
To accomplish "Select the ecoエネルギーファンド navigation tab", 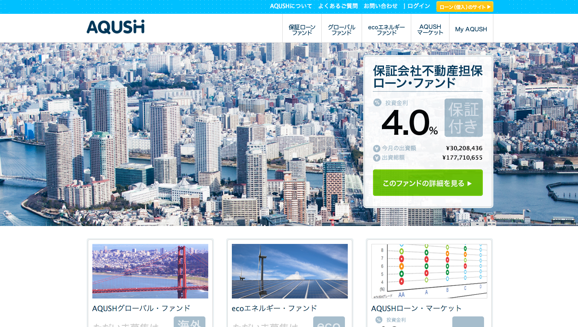I will point(386,29).
